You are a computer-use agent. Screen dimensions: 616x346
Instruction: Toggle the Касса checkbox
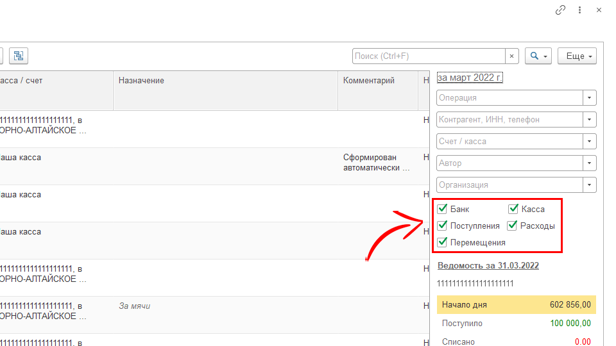513,209
